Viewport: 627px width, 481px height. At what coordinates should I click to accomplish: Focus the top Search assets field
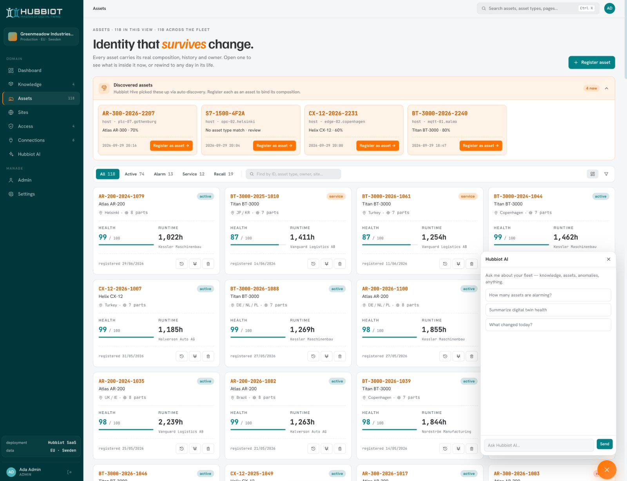click(538, 8)
